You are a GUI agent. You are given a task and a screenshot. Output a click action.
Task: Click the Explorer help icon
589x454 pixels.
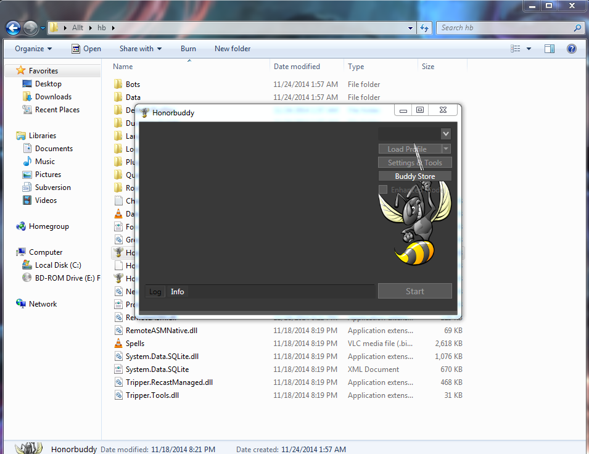(572, 49)
